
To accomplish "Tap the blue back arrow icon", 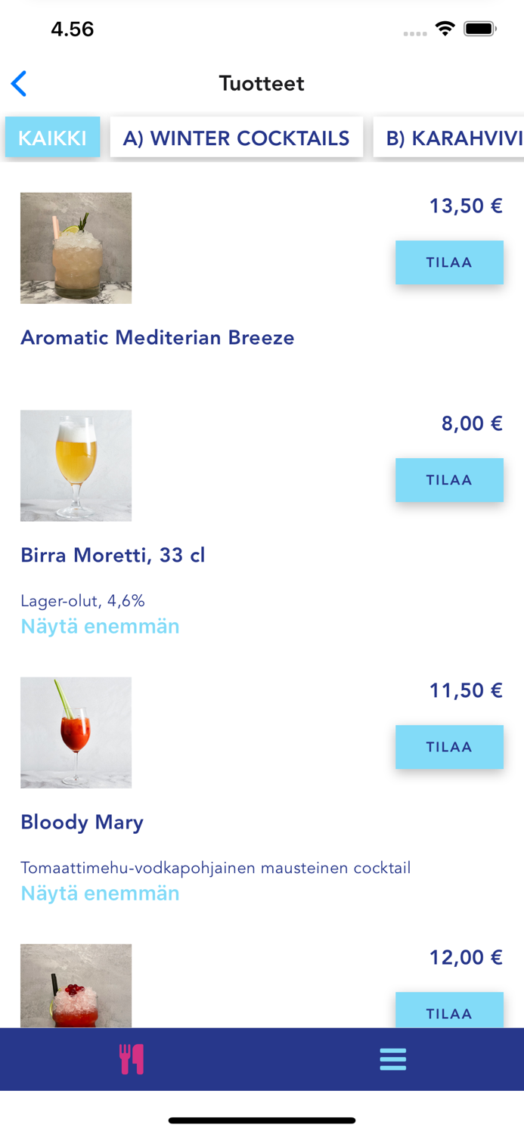I will (x=20, y=84).
